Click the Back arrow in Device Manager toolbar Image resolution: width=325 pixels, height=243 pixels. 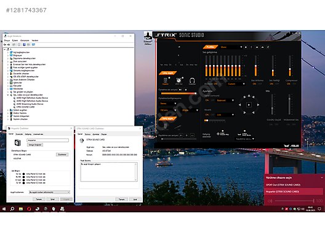5,45
